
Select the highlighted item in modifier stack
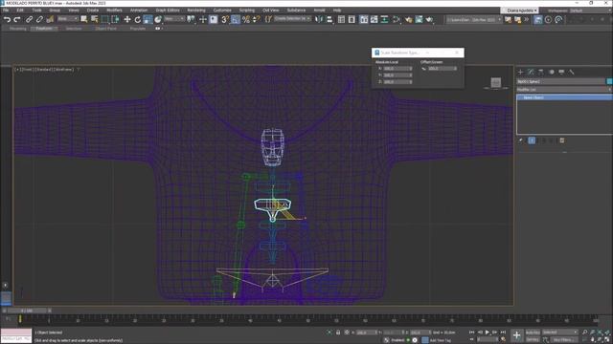564,97
